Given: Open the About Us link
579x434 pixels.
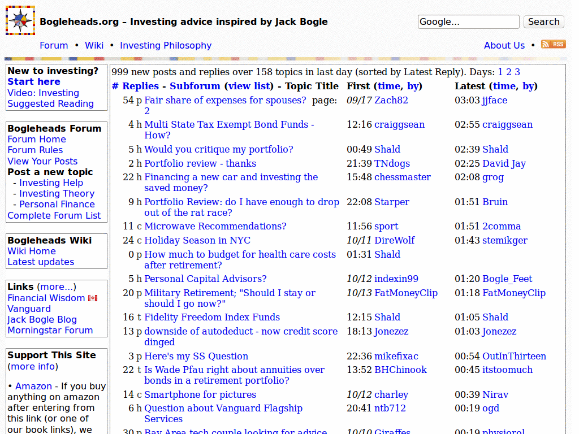Looking at the screenshot, I should (504, 45).
